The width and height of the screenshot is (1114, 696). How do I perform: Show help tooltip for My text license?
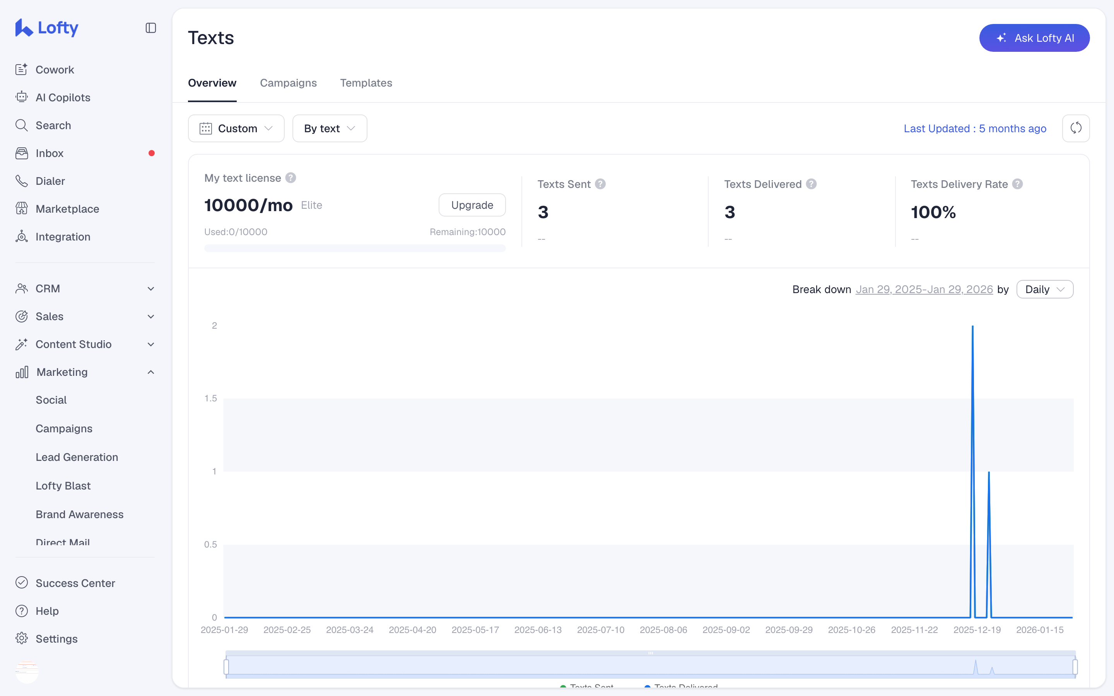[290, 178]
